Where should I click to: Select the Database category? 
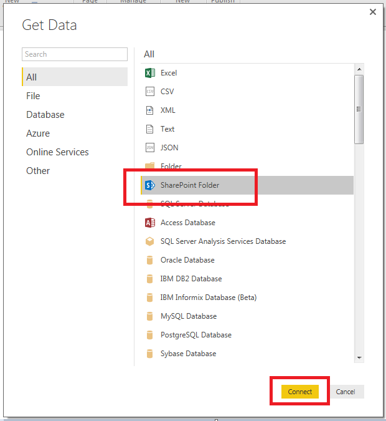[x=75, y=115]
